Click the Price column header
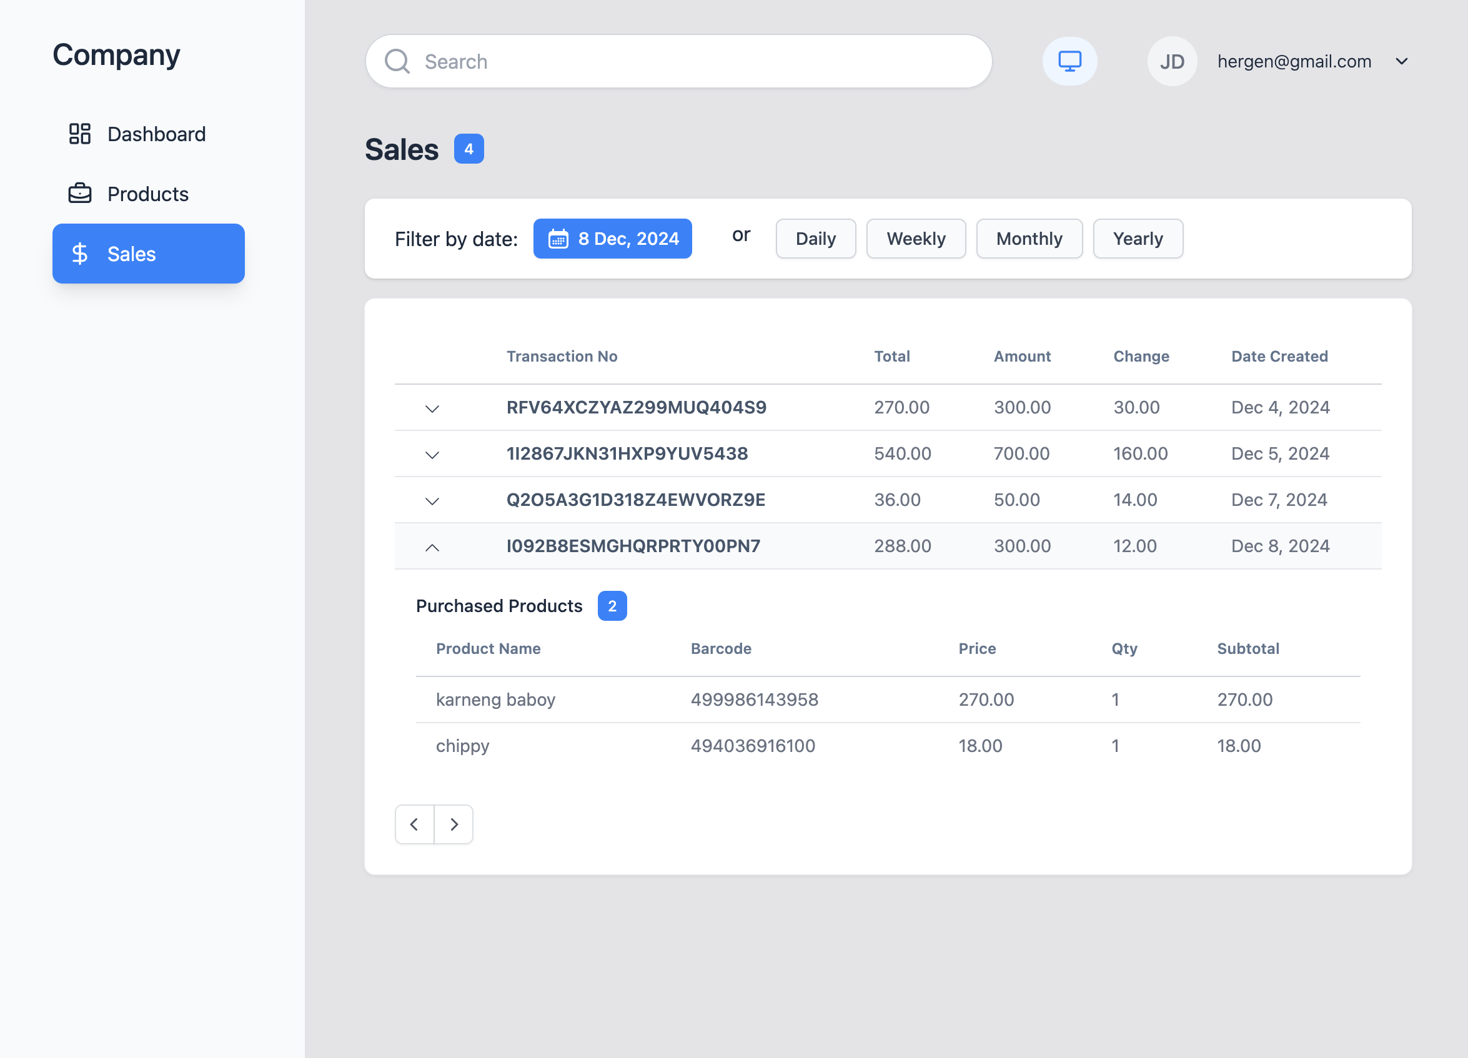 coord(977,648)
